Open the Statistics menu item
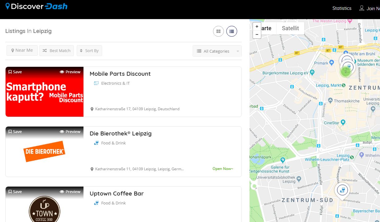This screenshot has height=222, width=380. 342,8
